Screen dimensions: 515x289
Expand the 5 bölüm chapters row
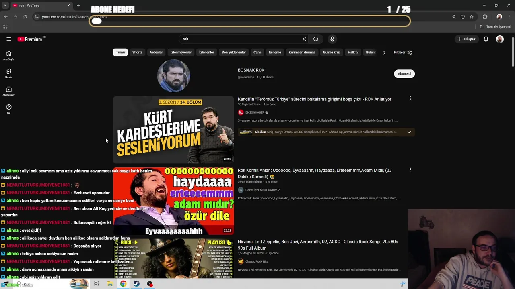click(x=326, y=132)
